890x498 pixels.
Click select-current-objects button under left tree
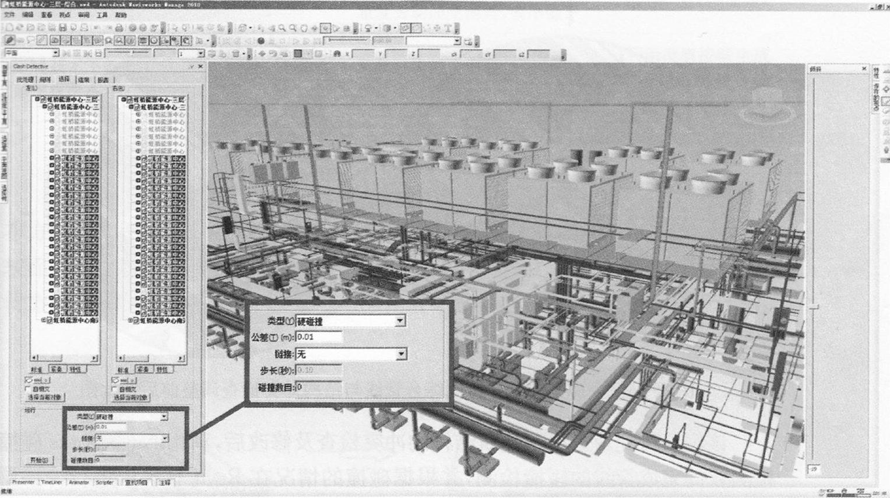pyautogui.click(x=45, y=397)
